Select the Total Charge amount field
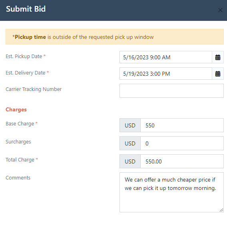The width and height of the screenshot is (227, 228). (182, 161)
